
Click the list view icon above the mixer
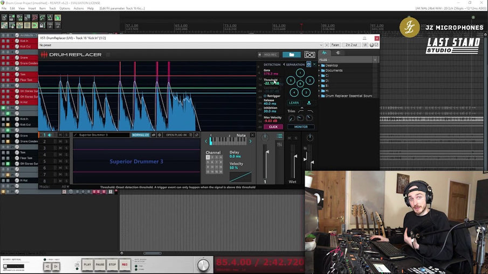click(279, 136)
